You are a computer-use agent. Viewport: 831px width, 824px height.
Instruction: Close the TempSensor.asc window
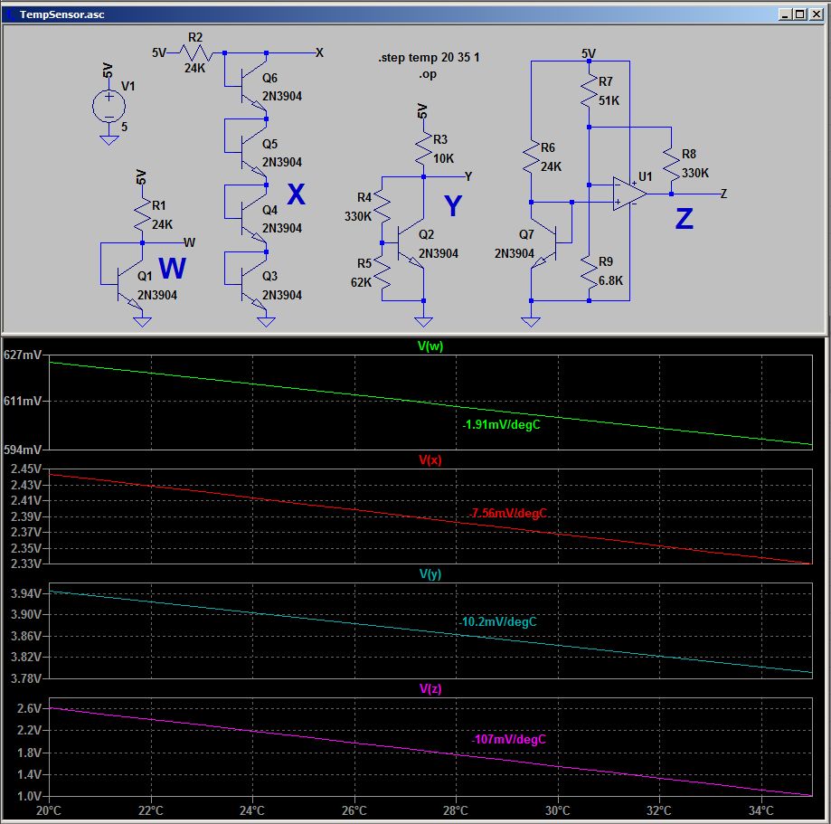tap(817, 14)
